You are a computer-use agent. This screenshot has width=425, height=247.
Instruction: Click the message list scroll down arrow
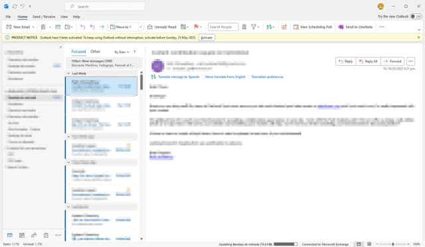(x=141, y=239)
